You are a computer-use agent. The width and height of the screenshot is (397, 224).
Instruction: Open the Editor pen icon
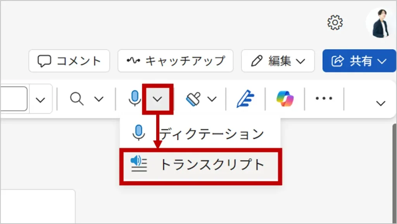pos(245,99)
